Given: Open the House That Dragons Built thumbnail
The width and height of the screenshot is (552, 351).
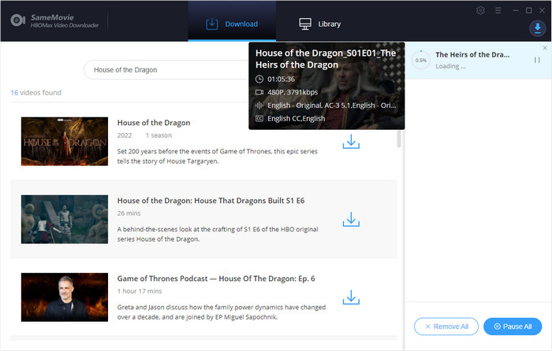Looking at the screenshot, I should pyautogui.click(x=64, y=219).
